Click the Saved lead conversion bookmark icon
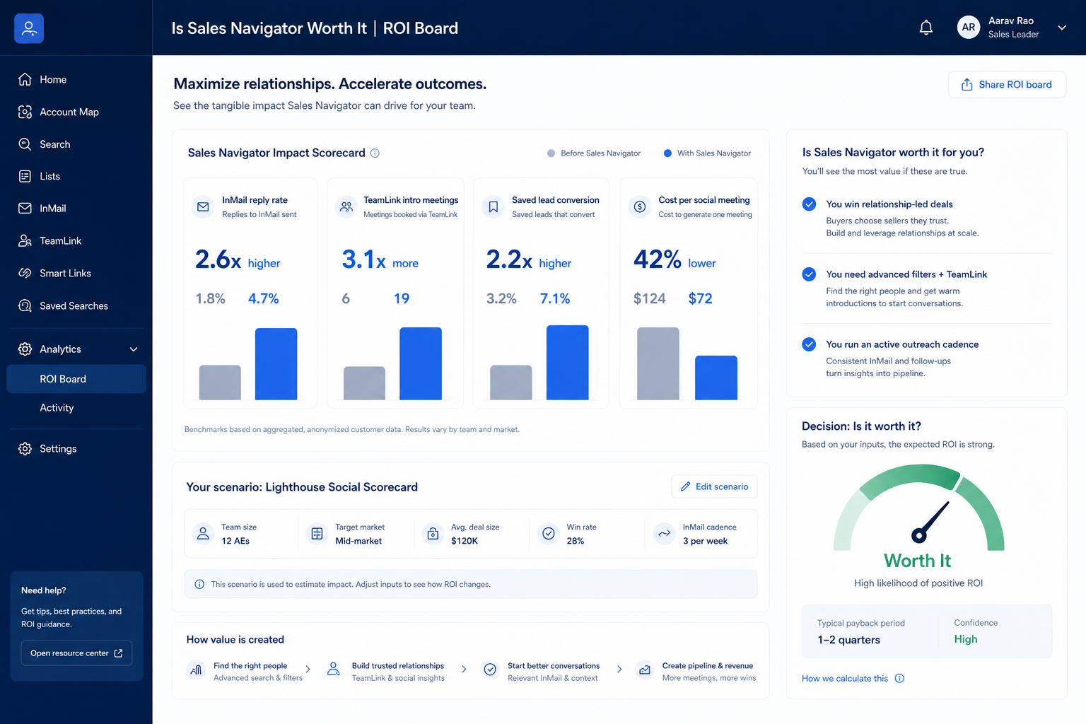Viewport: 1086px width, 724px height. point(494,207)
